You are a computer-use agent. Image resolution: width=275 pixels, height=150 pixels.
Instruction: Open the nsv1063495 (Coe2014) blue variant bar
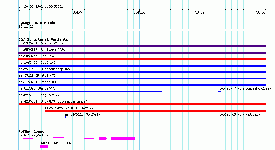pyautogui.click(x=142, y=66)
